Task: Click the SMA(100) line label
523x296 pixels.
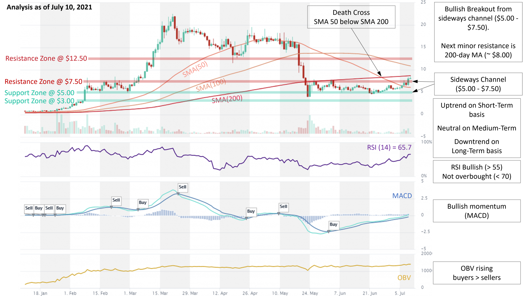Action: click(211, 85)
